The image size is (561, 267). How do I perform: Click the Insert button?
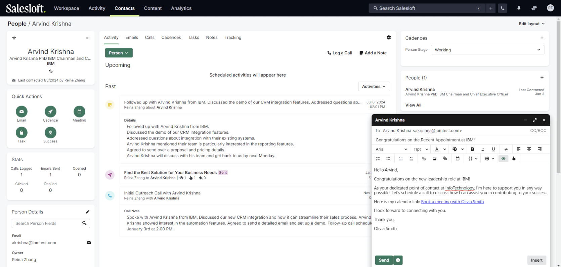coord(537,260)
